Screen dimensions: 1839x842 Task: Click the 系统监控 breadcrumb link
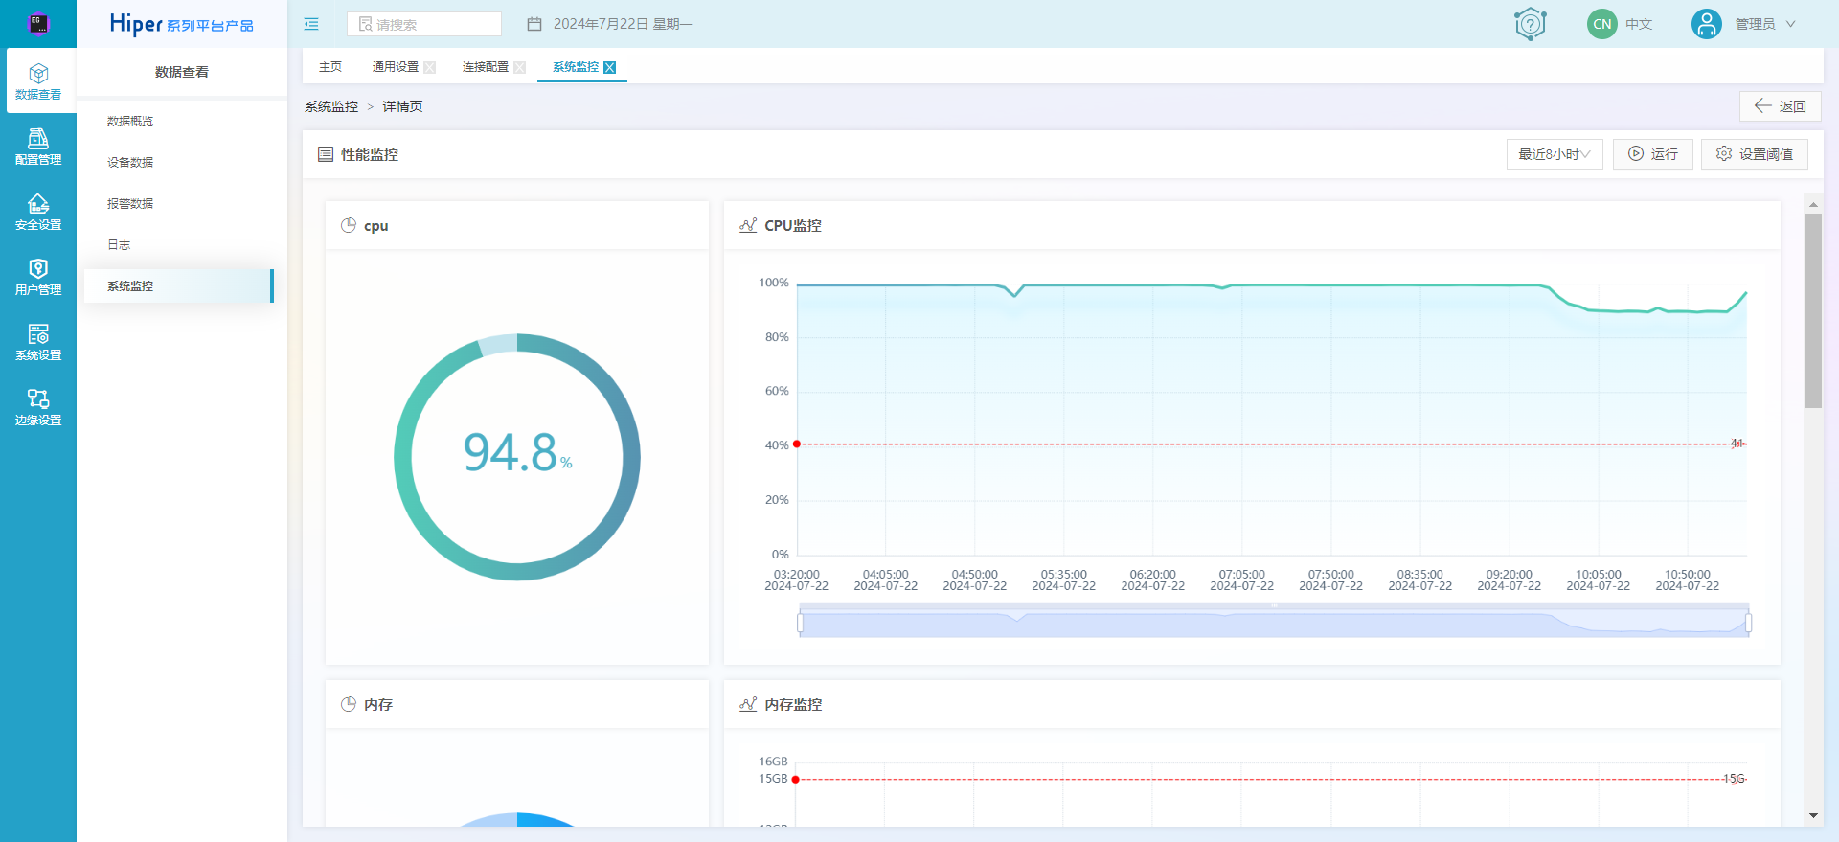tap(331, 106)
